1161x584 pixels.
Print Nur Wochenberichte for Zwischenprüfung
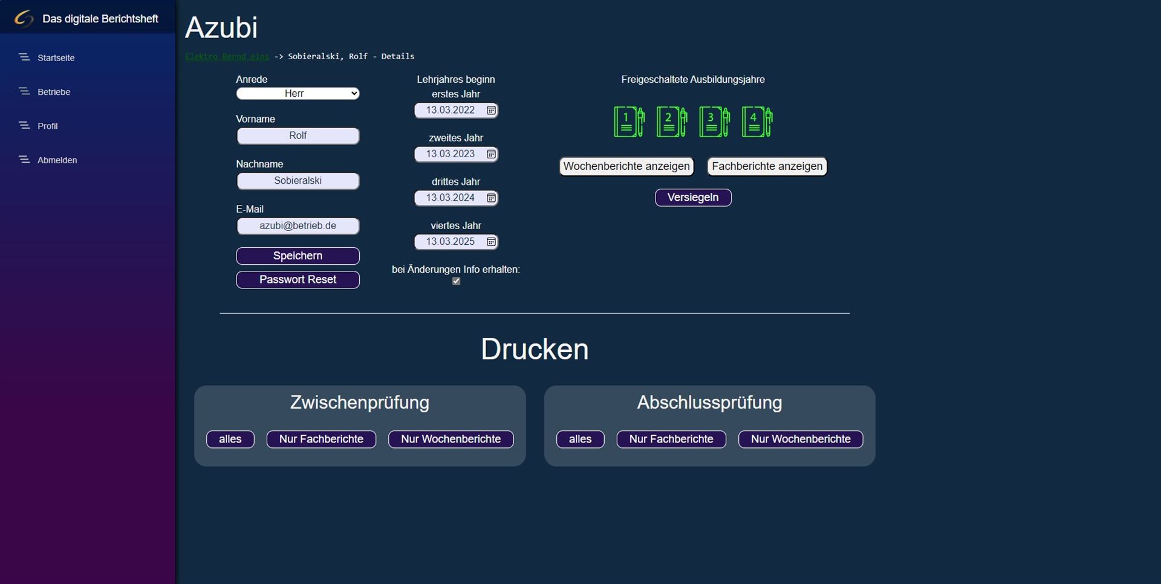(450, 439)
